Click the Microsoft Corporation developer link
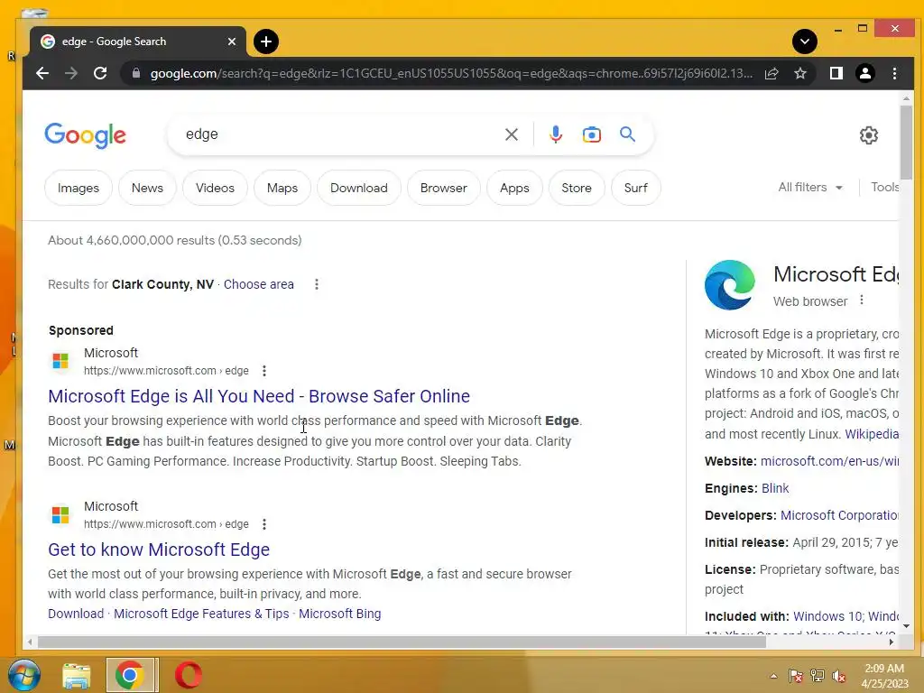The image size is (924, 693). tap(840, 515)
